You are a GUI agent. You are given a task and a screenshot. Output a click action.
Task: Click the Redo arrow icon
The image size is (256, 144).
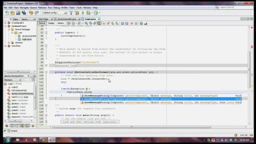click(x=37, y=13)
